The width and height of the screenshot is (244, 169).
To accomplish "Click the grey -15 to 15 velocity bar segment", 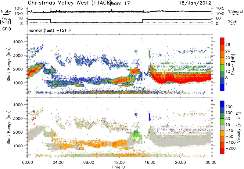I will tap(222, 128).
